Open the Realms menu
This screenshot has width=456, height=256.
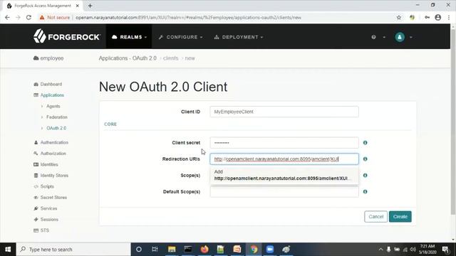(x=129, y=37)
